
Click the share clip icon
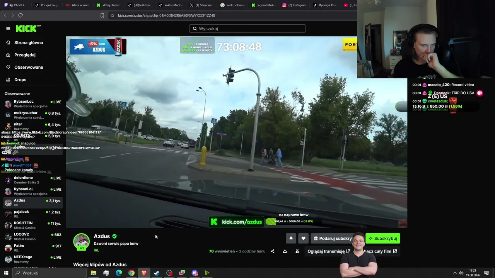[273, 251]
